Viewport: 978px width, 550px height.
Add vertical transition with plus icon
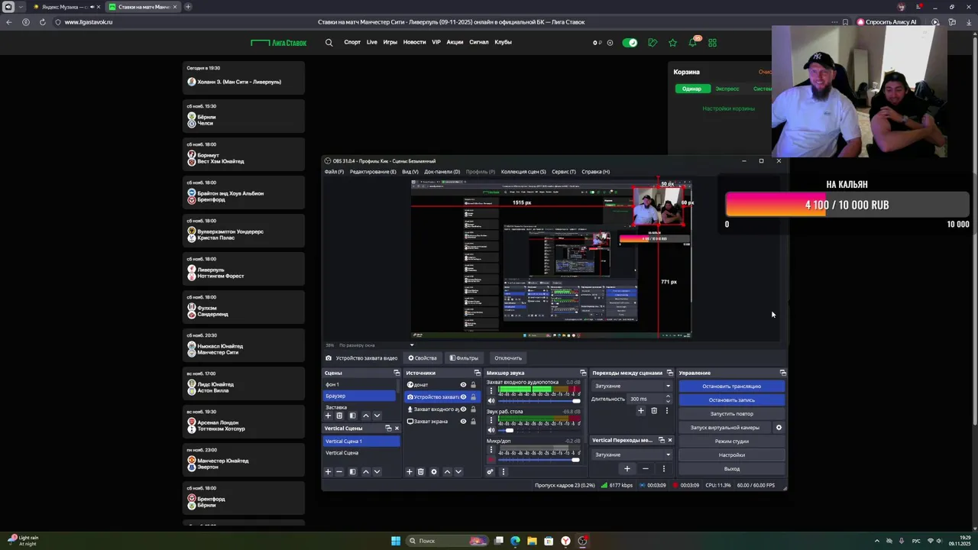coord(627,468)
